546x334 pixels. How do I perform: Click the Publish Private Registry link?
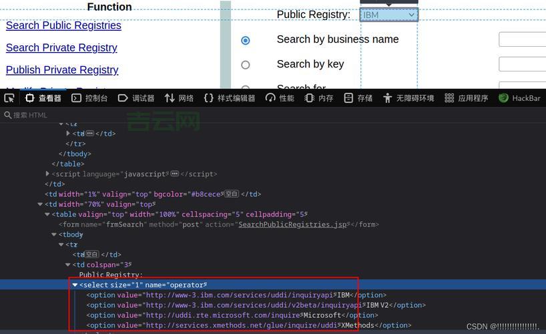(62, 70)
